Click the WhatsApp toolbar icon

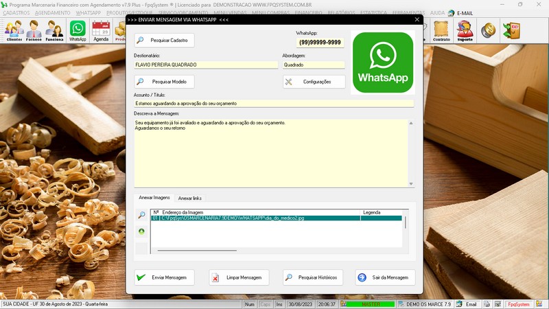point(78,30)
